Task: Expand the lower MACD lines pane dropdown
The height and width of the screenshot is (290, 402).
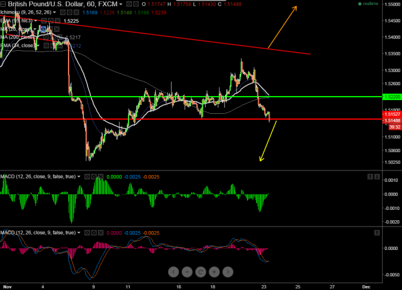Action: point(79,233)
